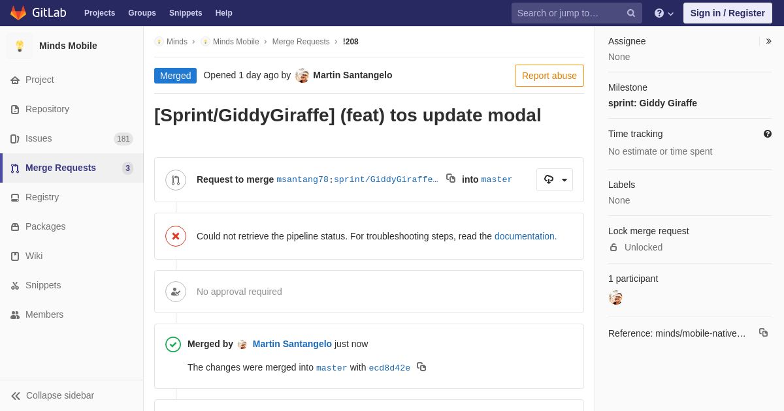The image size is (784, 411).
Task: Click Sign in / Register button
Action: [x=728, y=13]
